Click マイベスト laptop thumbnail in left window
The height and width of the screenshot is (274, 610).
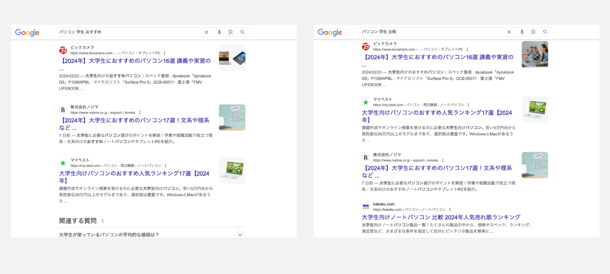[232, 171]
